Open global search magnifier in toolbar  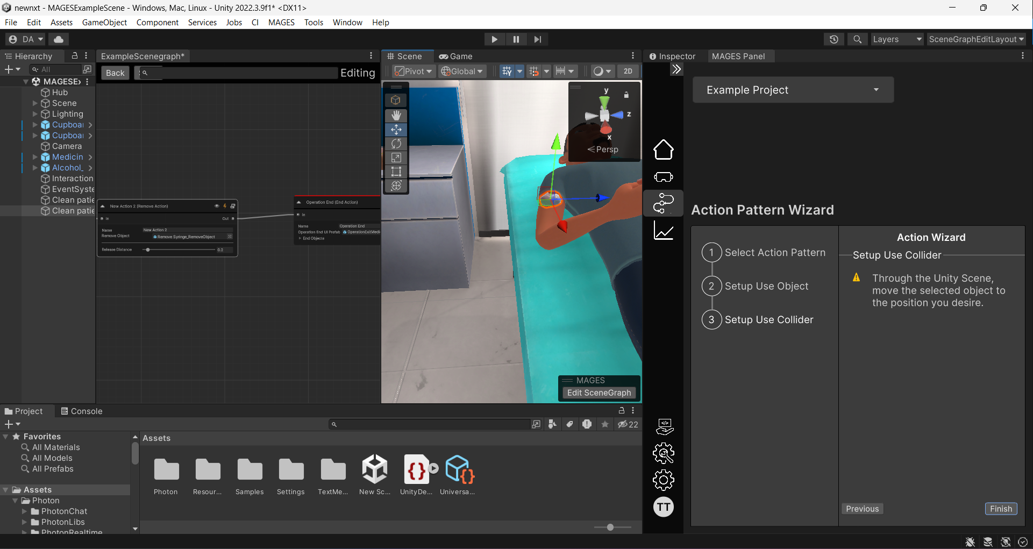[857, 39]
